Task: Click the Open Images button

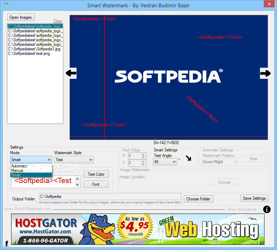Action: click(21, 17)
